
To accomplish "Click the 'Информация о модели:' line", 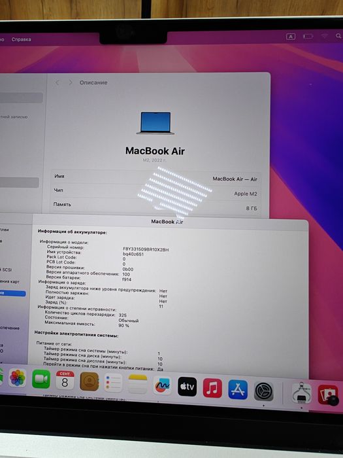I will pyautogui.click(x=64, y=242).
